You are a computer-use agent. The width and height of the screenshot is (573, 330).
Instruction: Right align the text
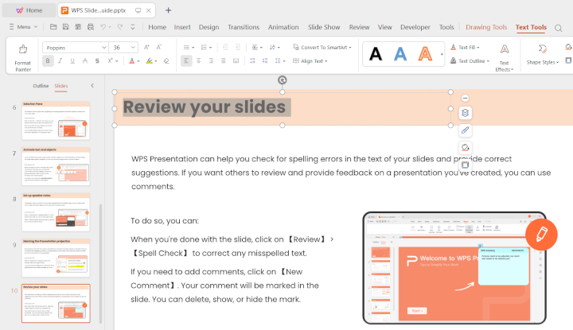coord(211,60)
